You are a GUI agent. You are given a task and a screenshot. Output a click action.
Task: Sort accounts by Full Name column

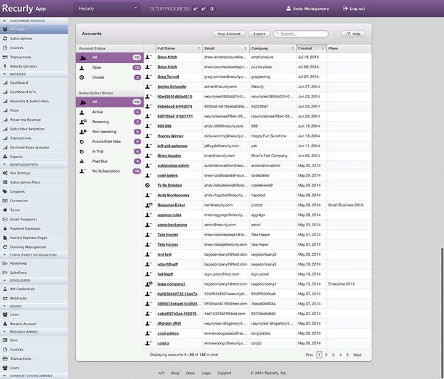point(179,48)
